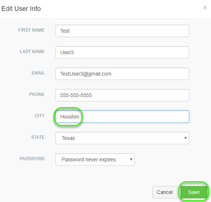Open the State dropdown showing Texas

point(122,138)
